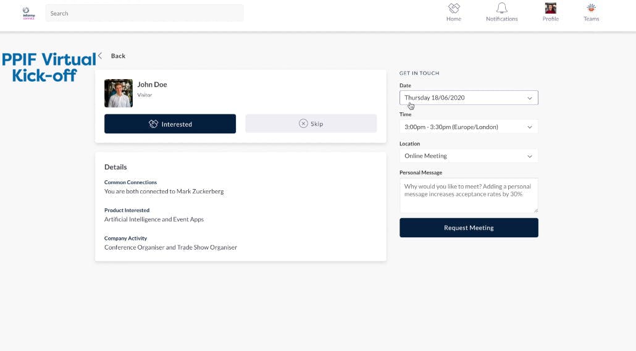Image resolution: width=636 pixels, height=351 pixels.
Task: Open Notifications bell icon
Action: (x=501, y=9)
